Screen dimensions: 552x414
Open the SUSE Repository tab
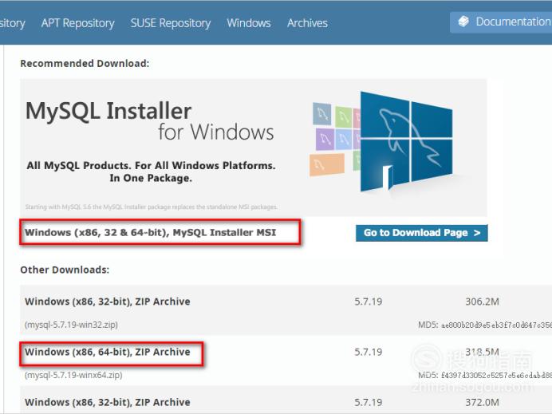tap(171, 23)
